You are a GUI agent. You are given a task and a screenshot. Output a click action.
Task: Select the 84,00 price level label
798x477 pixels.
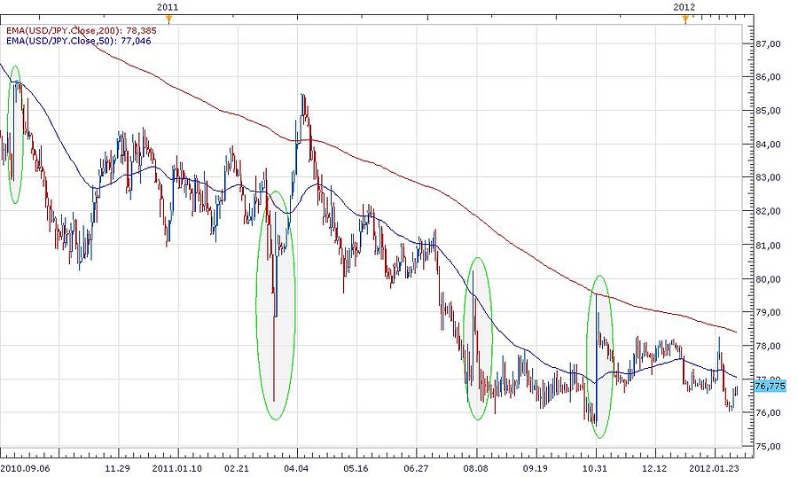click(767, 144)
